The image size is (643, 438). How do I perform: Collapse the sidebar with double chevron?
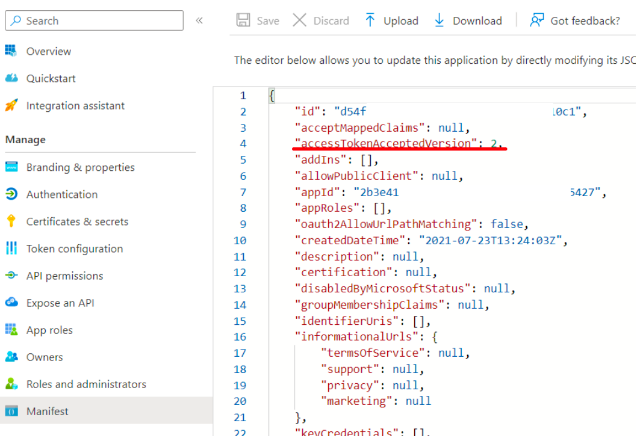(199, 20)
